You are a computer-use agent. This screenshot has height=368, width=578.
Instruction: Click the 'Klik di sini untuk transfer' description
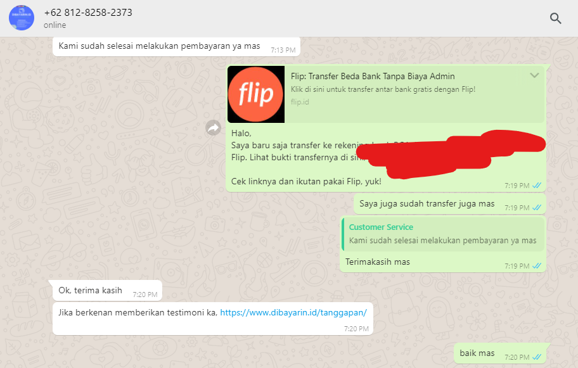(x=383, y=89)
